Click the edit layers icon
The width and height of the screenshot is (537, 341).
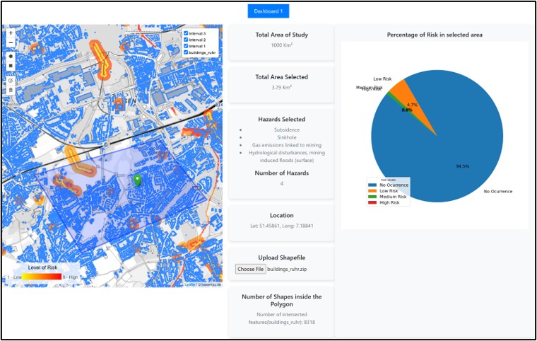tap(11, 80)
